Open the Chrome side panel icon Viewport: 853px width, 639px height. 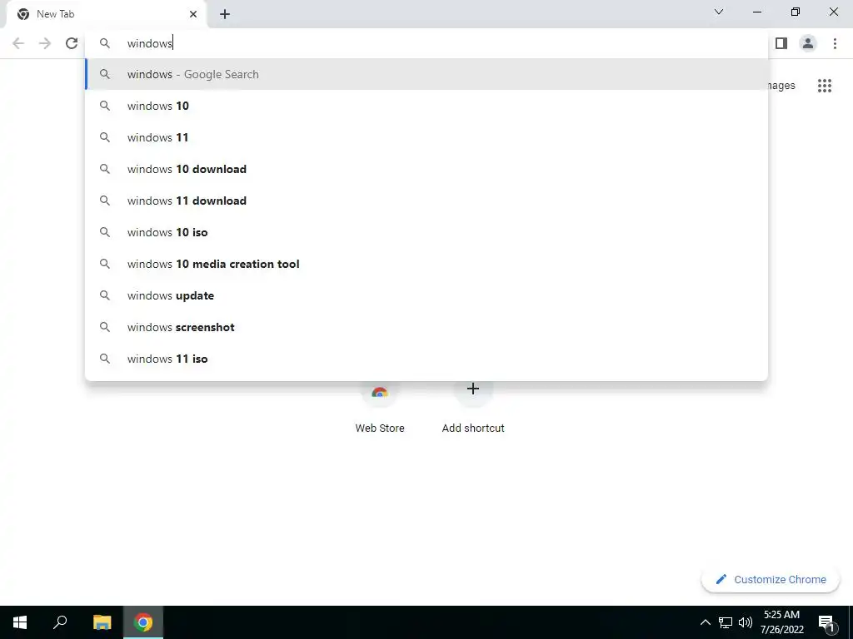click(x=781, y=43)
